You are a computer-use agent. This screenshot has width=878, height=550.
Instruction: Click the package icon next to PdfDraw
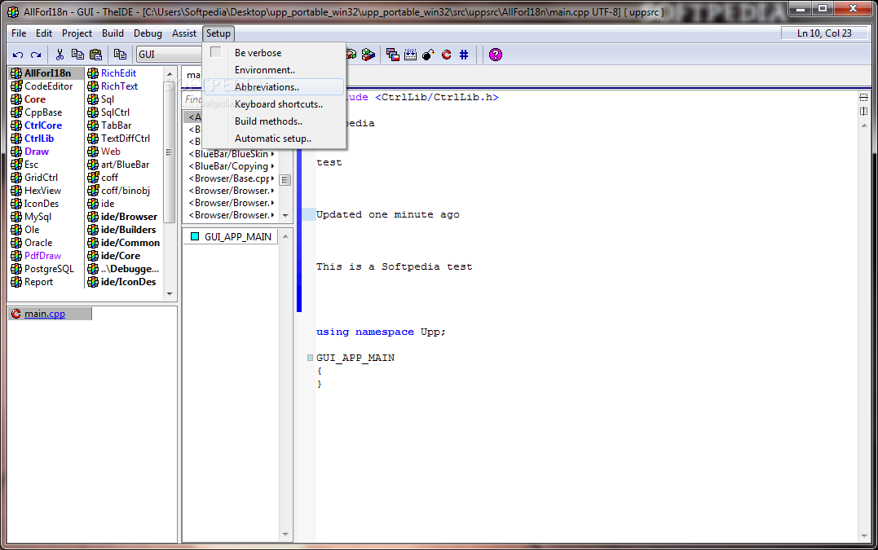click(16, 256)
